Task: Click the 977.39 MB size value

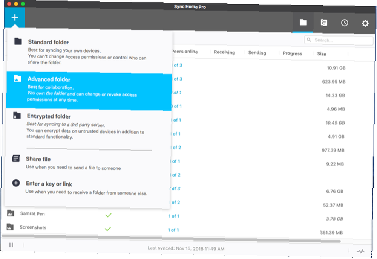Action: 333,150
